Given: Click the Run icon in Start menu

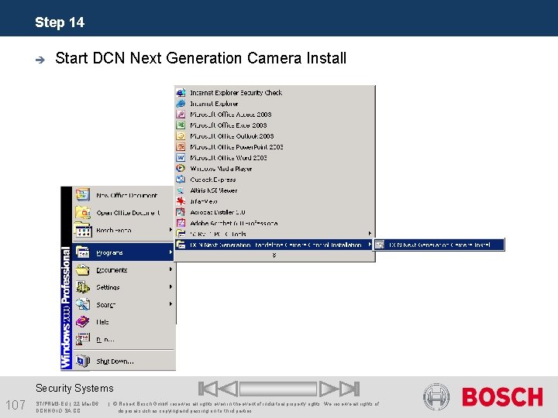Looking at the screenshot, I should 83,339.
